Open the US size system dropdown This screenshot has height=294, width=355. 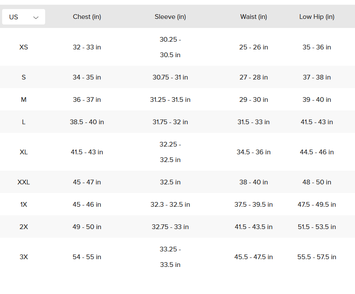coord(23,17)
